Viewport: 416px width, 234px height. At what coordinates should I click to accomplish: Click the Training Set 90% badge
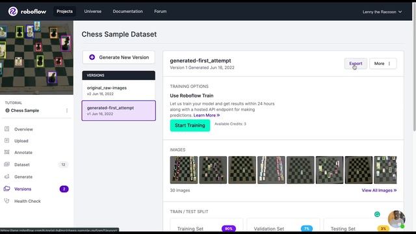[228, 228]
